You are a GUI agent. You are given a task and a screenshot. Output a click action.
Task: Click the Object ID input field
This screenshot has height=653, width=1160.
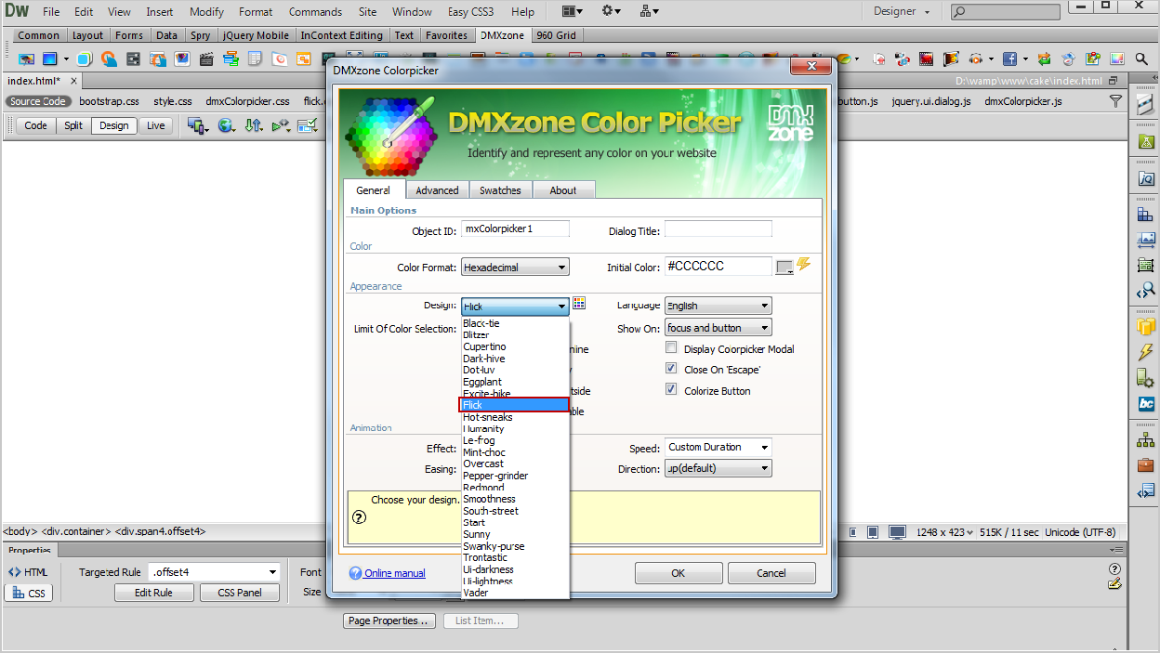pyautogui.click(x=515, y=229)
